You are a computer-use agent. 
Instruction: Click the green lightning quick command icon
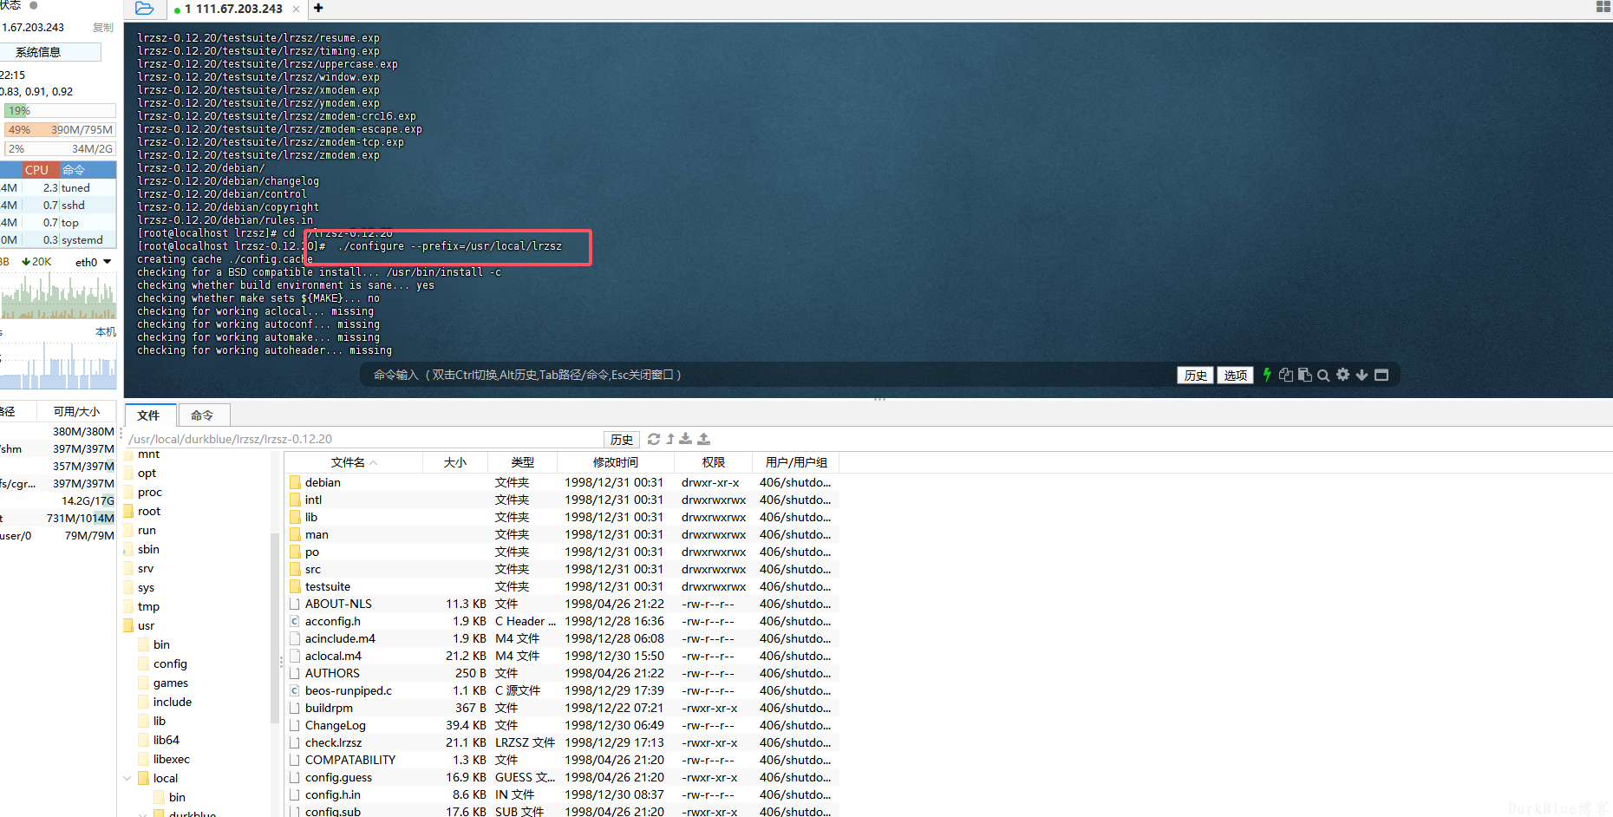pyautogui.click(x=1267, y=375)
